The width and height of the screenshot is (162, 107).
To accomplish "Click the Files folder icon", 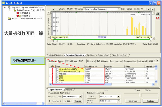I will point(9,19).
